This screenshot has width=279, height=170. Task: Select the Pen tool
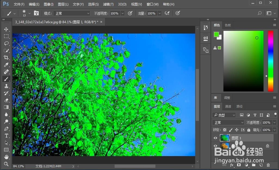(x=6, y=129)
